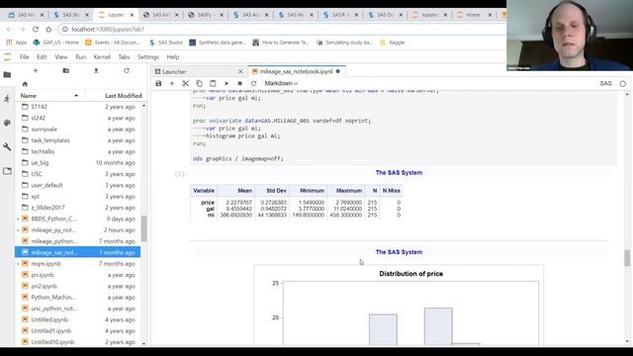
Task: Open the Commands palette sidebar icon
Action: pyautogui.click(x=7, y=123)
